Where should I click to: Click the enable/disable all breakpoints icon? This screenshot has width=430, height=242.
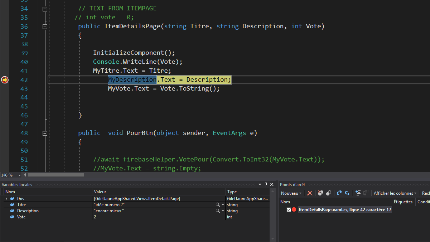pyautogui.click(x=329, y=193)
